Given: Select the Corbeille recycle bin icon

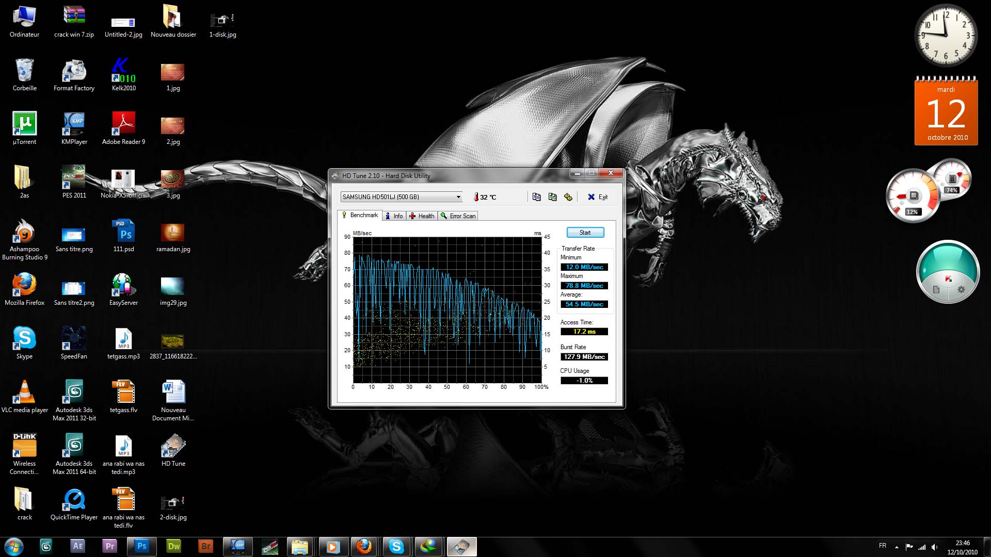Looking at the screenshot, I should pos(24,75).
